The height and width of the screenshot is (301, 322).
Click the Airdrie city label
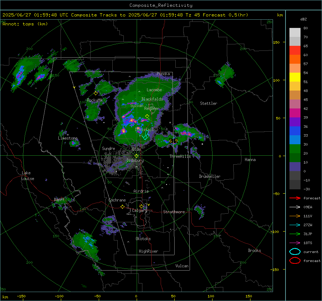[x=141, y=191]
